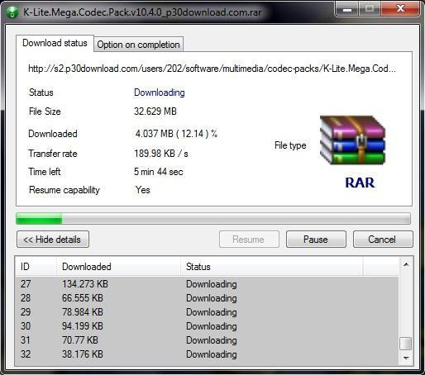Viewport: 425px width, 375px height.
Task: Click the p30download source URL text
Action: coord(212,69)
